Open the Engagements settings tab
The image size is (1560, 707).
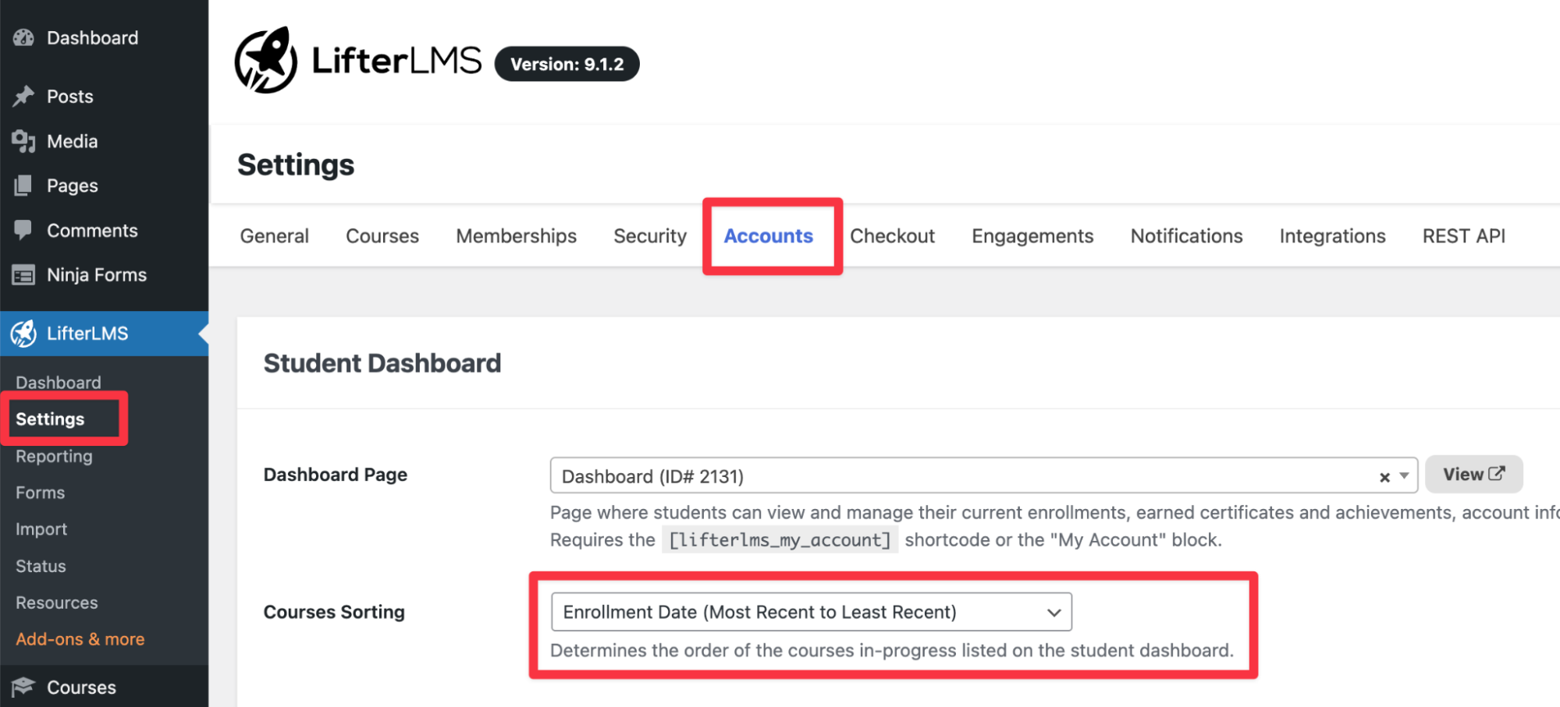coord(1032,236)
